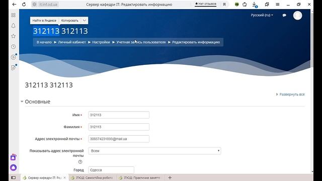Open the 'Русский (ru)' language dropdown

coord(262,15)
